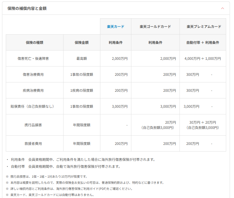Click the 自動付帯 + 利用条件 header cell

pos(203,42)
